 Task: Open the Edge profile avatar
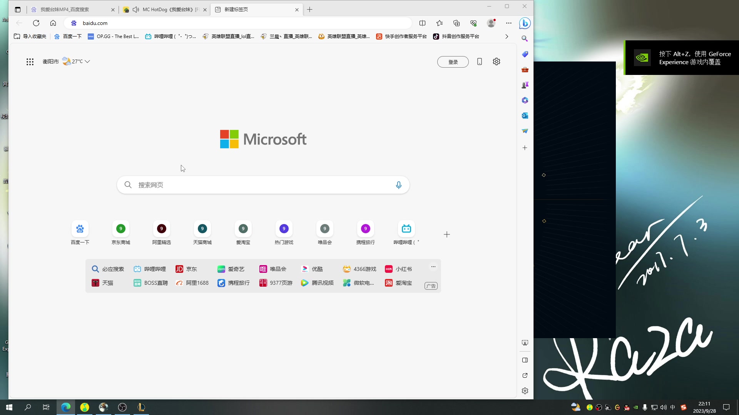click(x=491, y=23)
